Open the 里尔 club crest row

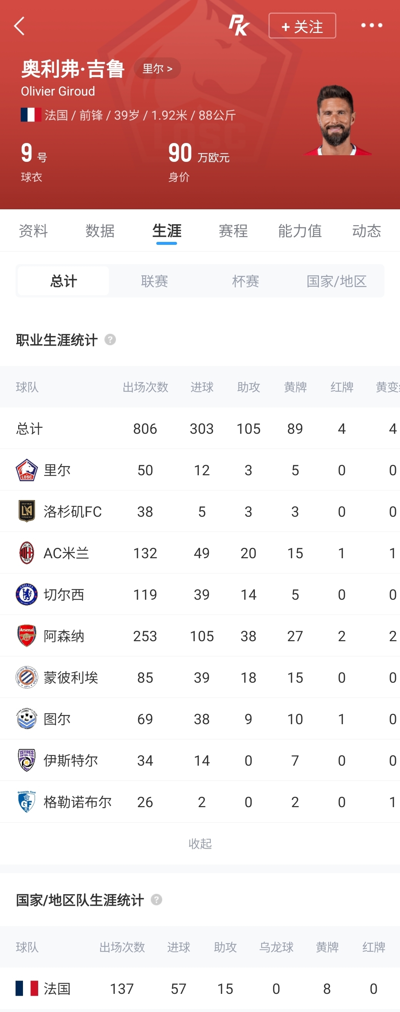pyautogui.click(x=200, y=470)
